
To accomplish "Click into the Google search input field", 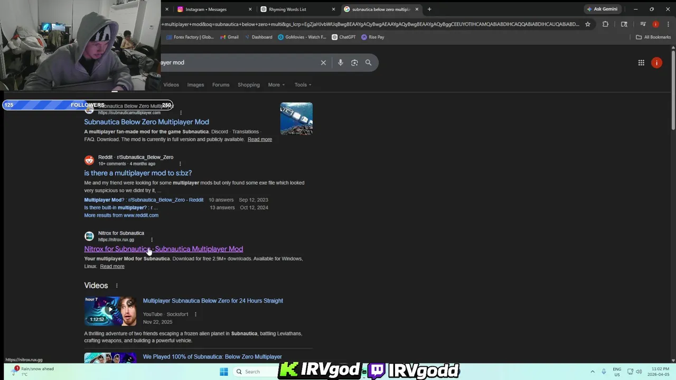I will pos(238,62).
